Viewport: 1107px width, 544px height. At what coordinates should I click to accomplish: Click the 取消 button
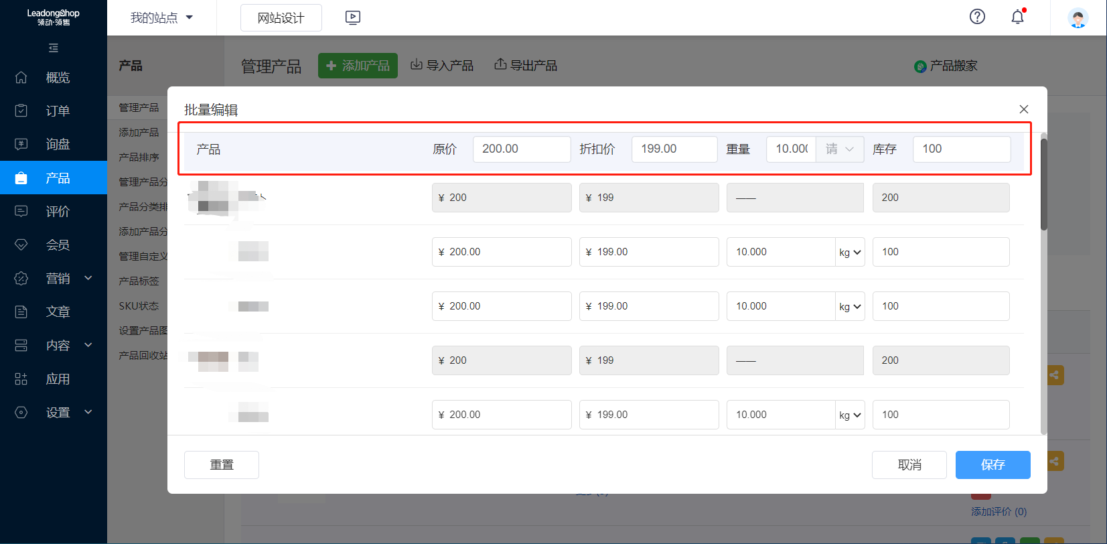909,465
